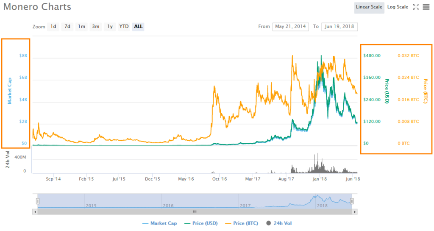
Task: Click the $4B market cap axis label
Action: tap(23, 100)
